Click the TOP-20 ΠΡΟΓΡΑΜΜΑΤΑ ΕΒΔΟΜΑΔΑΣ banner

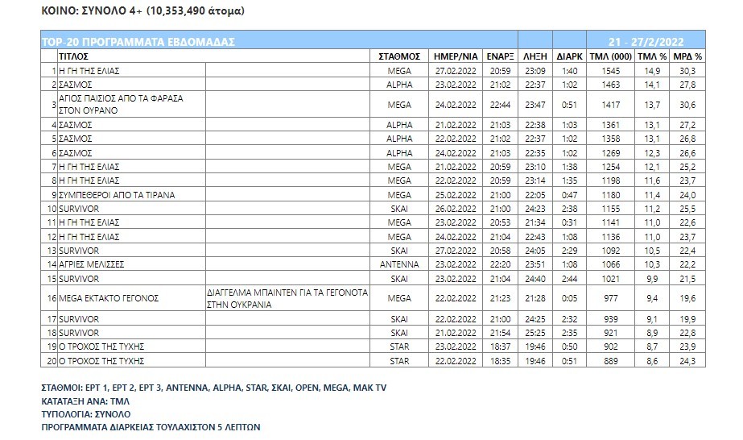click(x=138, y=42)
